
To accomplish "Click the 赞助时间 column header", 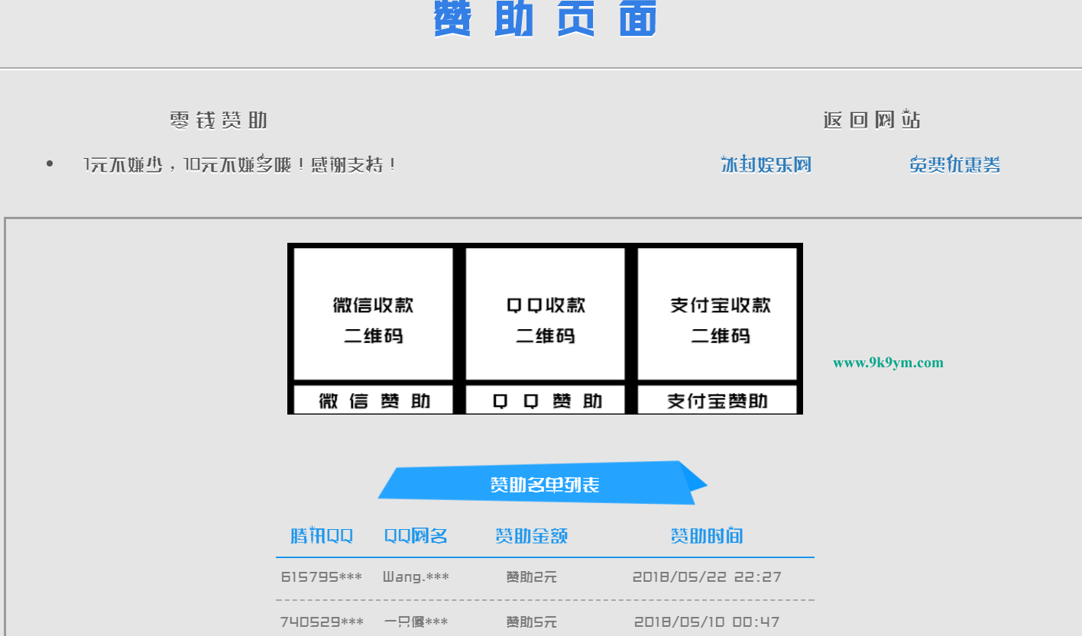I will tap(707, 535).
